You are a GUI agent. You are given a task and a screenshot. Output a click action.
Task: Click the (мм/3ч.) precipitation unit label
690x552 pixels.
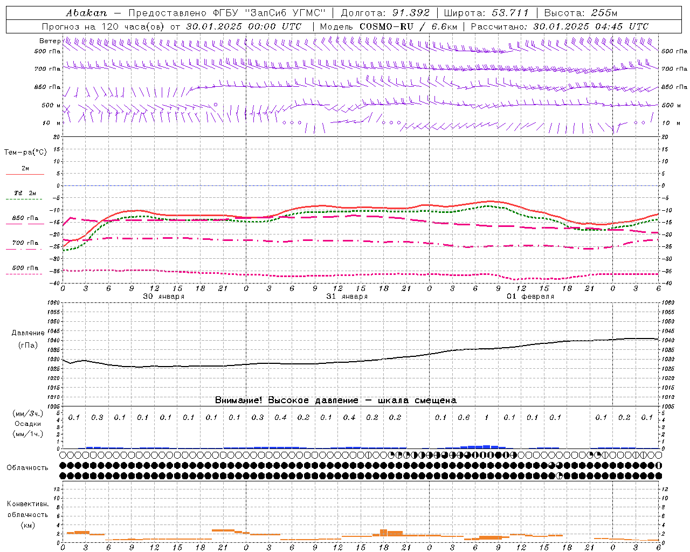28,413
